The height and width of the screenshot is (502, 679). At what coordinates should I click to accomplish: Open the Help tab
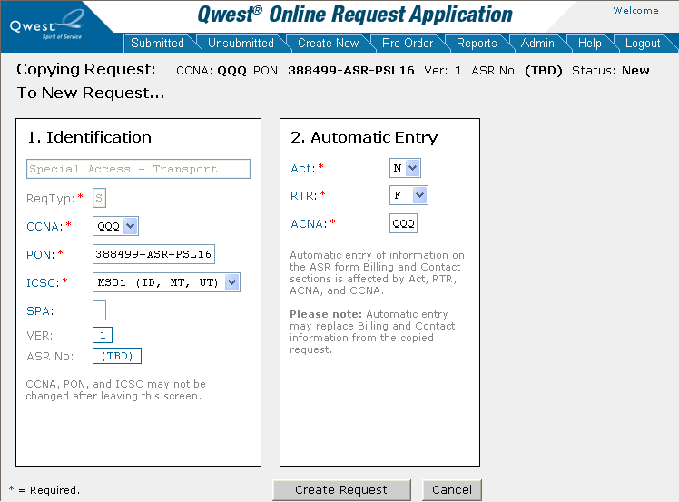point(589,43)
